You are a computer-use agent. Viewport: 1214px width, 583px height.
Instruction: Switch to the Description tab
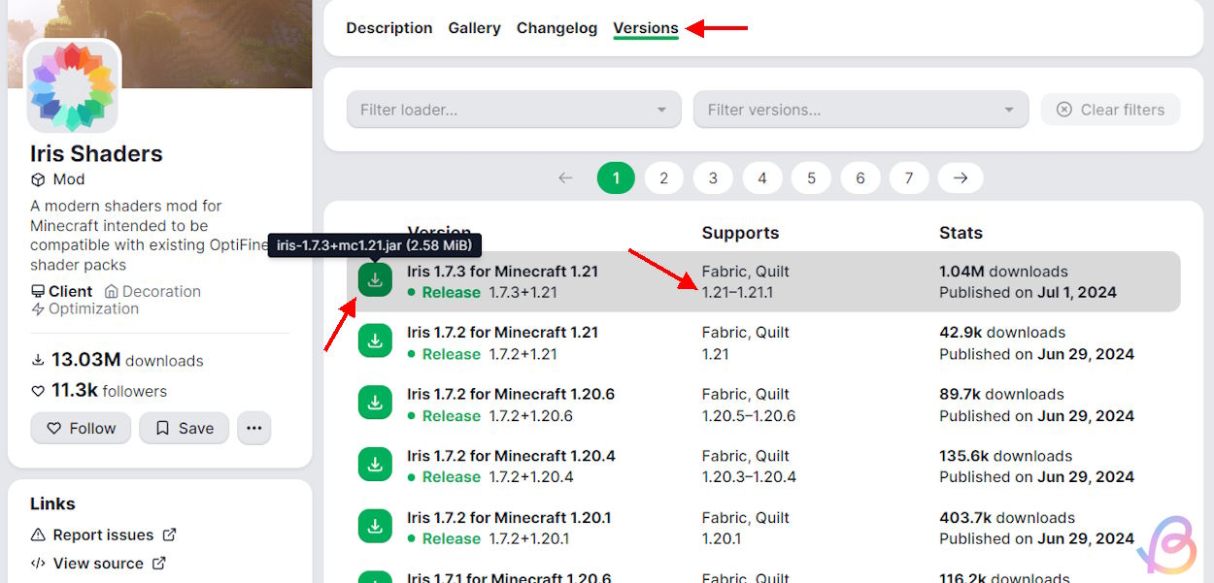pyautogui.click(x=388, y=28)
